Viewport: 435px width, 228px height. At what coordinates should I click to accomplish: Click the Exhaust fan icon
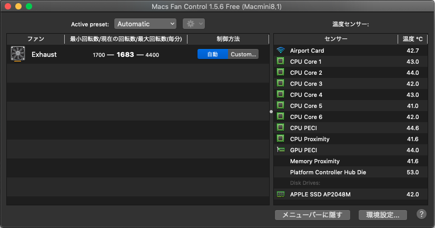pos(18,54)
